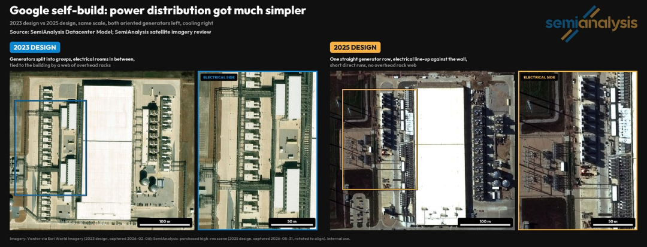Viewport: 647px width, 247px height.
Task: Click text 'One straight generator row, electrical line-up against the wall'
Action: click(x=398, y=59)
